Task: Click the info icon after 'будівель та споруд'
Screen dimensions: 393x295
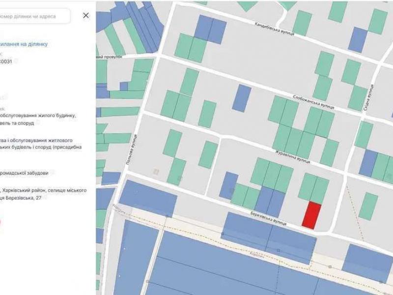Action: (x=38, y=123)
